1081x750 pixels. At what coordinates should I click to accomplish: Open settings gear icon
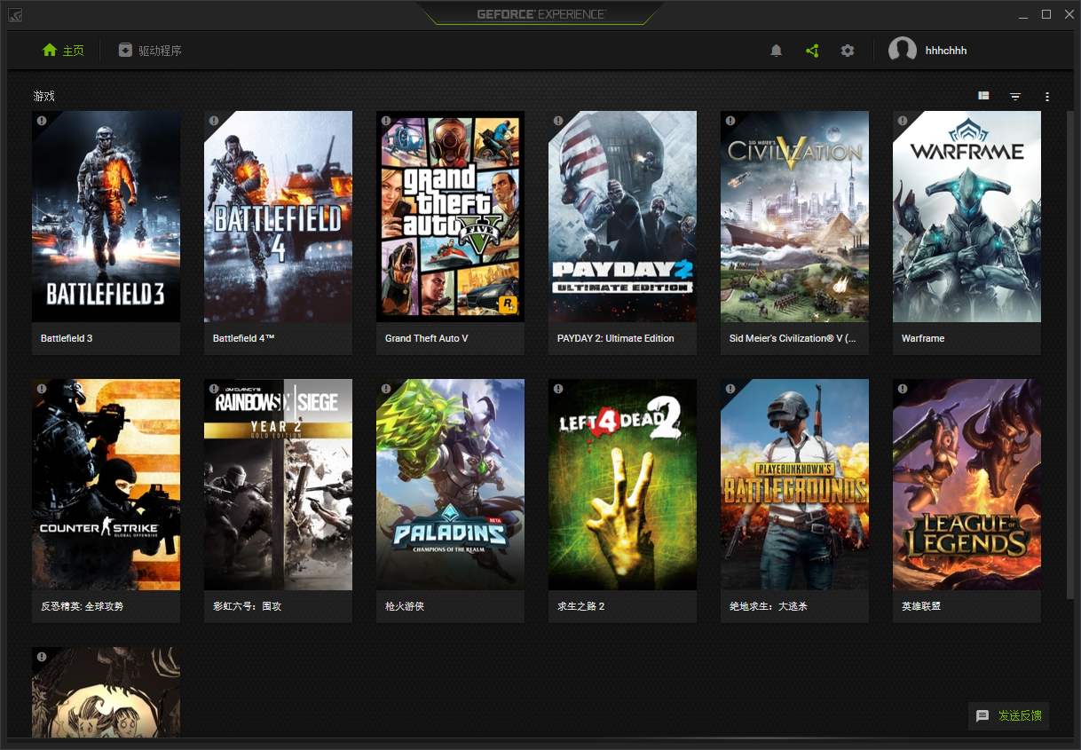(848, 51)
